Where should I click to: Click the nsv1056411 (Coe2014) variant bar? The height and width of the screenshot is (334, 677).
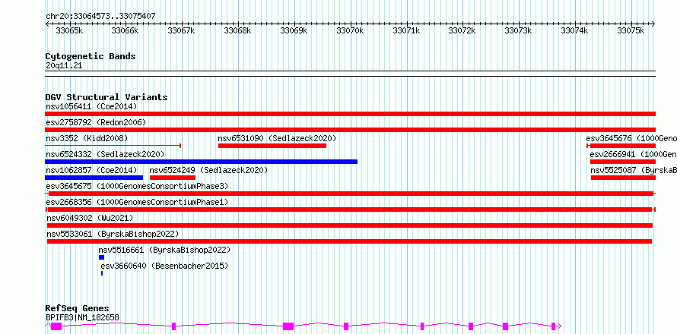pyautogui.click(x=350, y=114)
